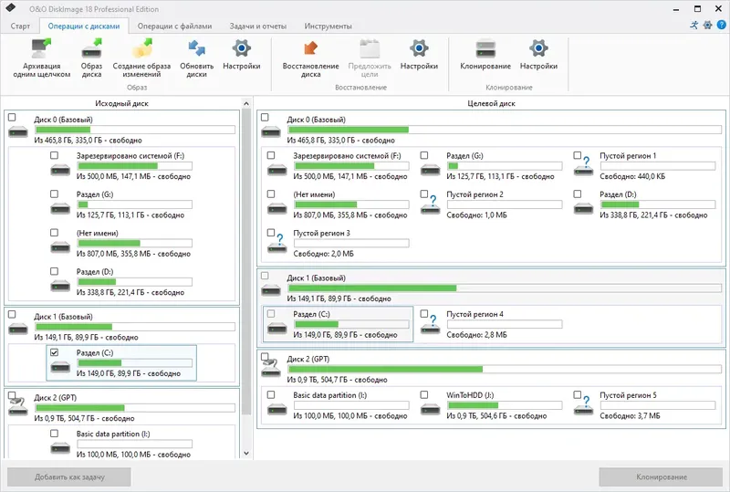Screen dimensions: 730x492
Task: Check target Диск 0 (Базовый) checkbox
Action: pos(265,118)
